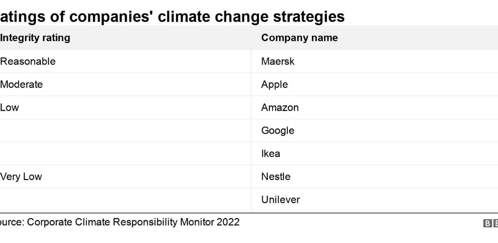Screen dimensions: 498x243
Task: Select the 'Amazon' company cell
Action: click(280, 107)
